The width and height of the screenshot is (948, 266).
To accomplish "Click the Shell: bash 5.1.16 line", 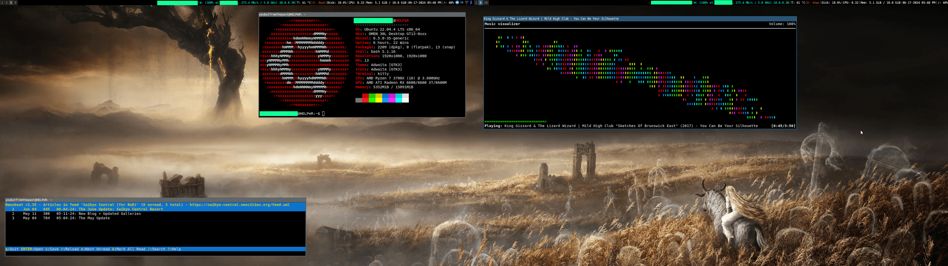I will pyautogui.click(x=375, y=51).
